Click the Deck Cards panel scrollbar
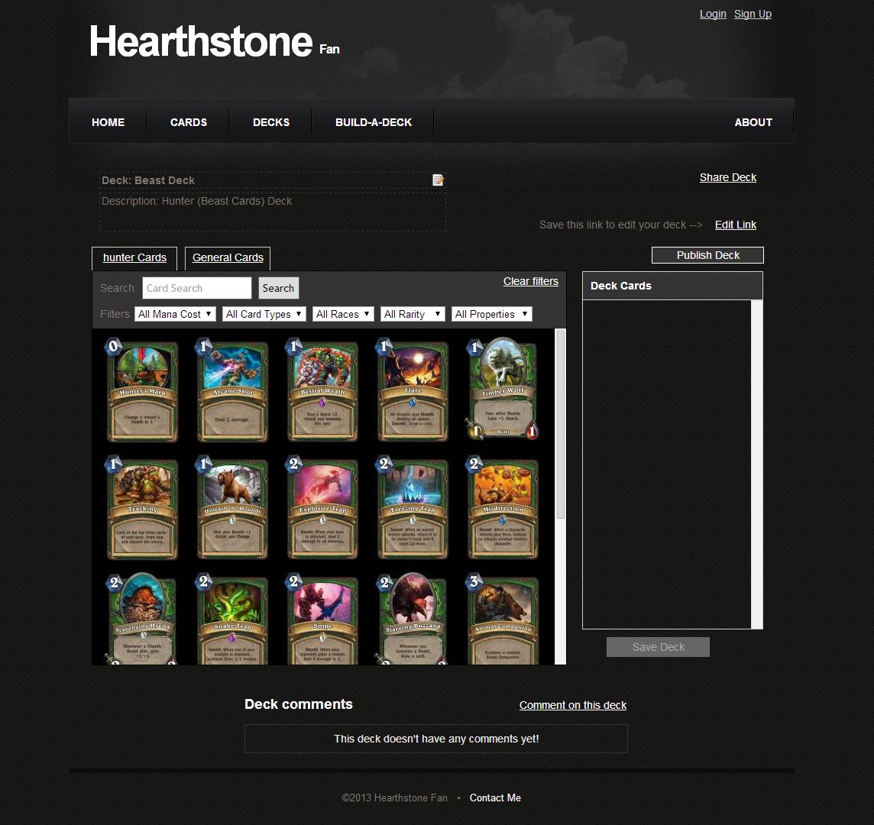Screen dimensions: 874x825 click(756, 464)
